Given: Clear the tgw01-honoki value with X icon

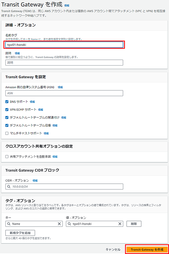Looking at the screenshot, I should point(120,224).
